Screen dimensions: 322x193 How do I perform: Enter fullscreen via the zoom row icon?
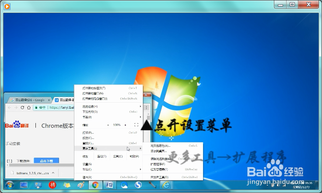tap(136, 125)
